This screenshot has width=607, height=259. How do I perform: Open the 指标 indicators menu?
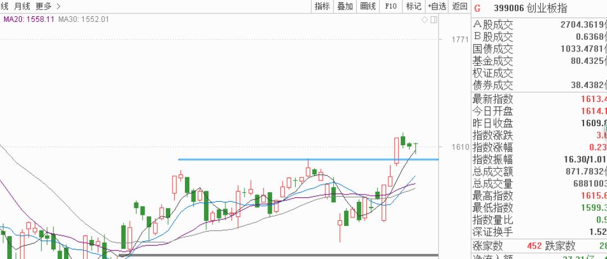tap(322, 6)
